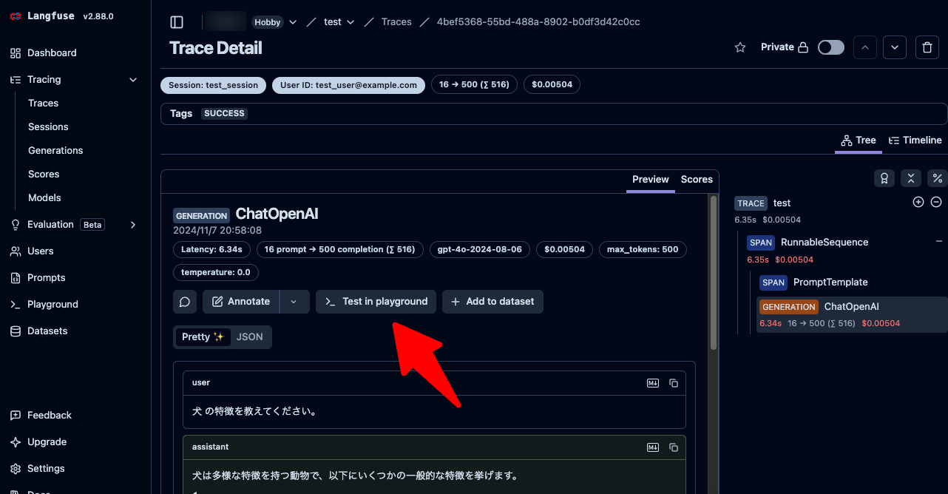This screenshot has width=948, height=494.
Task: Copy the assistant message content
Action: tap(674, 447)
